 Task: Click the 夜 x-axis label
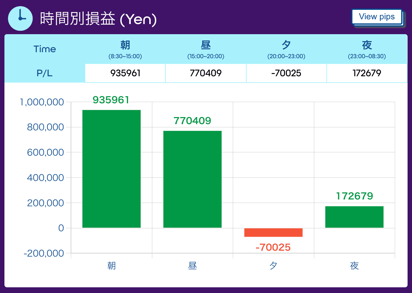coord(354,266)
